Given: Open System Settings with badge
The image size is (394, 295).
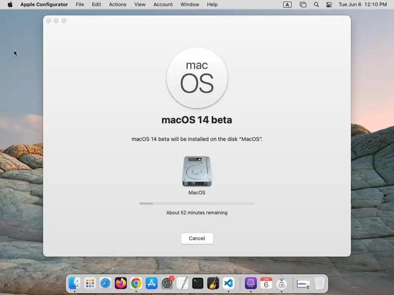Looking at the screenshot, I should tap(167, 283).
